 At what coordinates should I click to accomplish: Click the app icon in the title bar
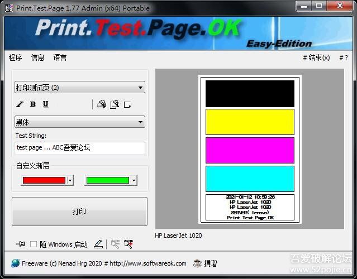[x=9, y=8]
